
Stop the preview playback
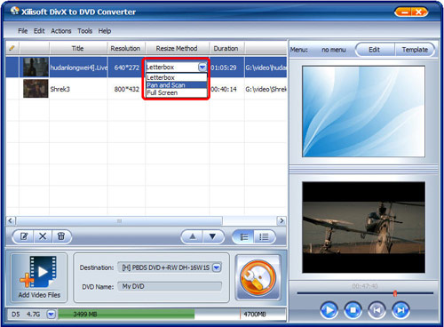(353, 310)
